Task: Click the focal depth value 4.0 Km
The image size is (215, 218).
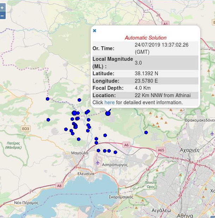Action: click(x=143, y=88)
